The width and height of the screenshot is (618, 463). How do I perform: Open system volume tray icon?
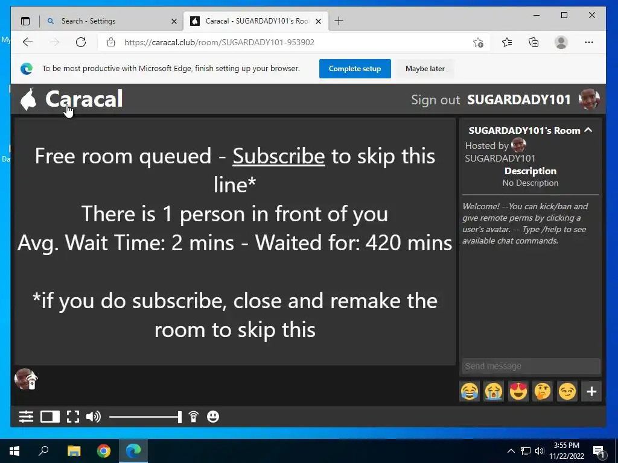point(539,451)
